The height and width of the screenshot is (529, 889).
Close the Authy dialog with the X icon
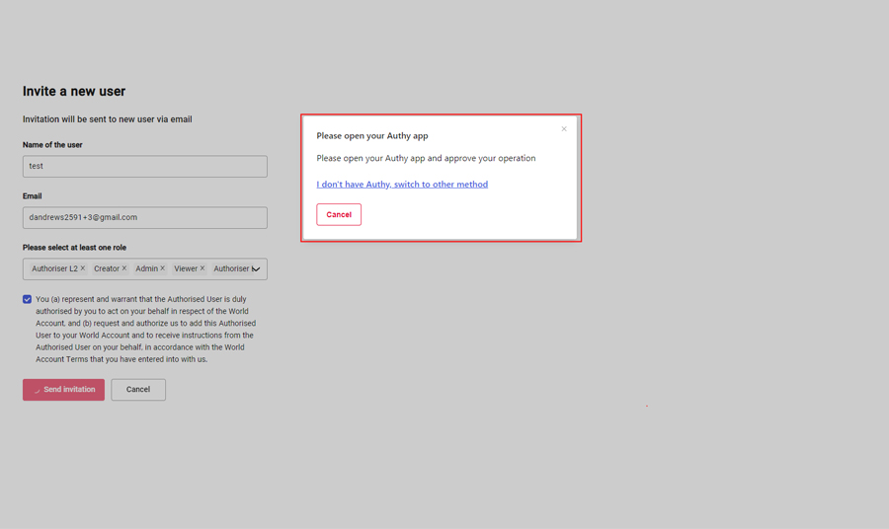point(564,129)
